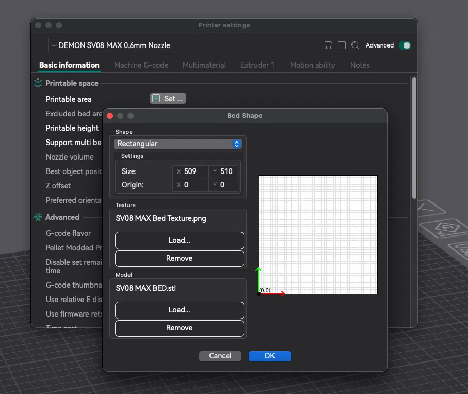Close the Bed Shape dialog red button
The width and height of the screenshot is (468, 394).
tap(110, 116)
